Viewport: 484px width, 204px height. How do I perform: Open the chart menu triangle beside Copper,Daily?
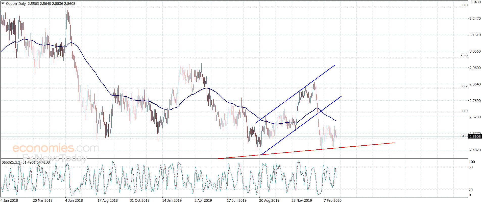pos(3,4)
